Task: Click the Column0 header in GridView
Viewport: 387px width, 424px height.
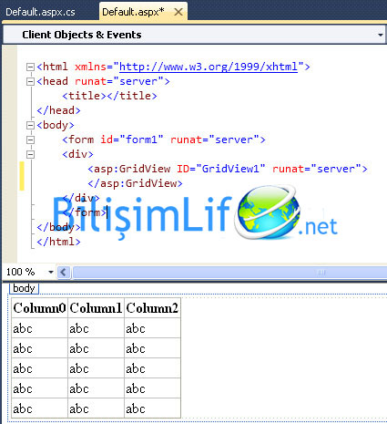Action: pos(39,308)
